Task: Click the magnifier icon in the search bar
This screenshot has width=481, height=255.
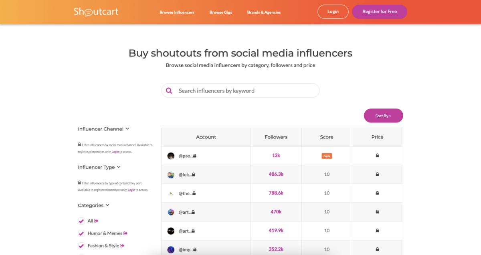Action: 169,90
